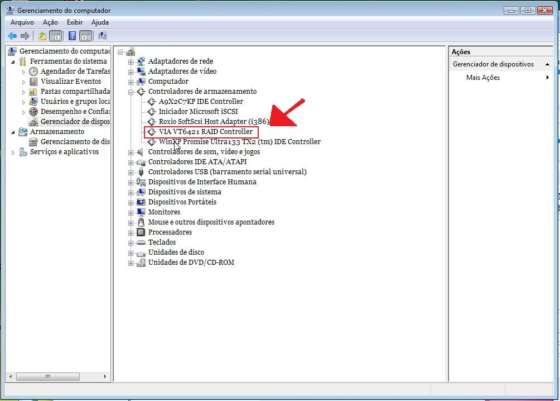Collapse Controladores de armazenamento node
This screenshot has height=401, width=560.
click(131, 92)
